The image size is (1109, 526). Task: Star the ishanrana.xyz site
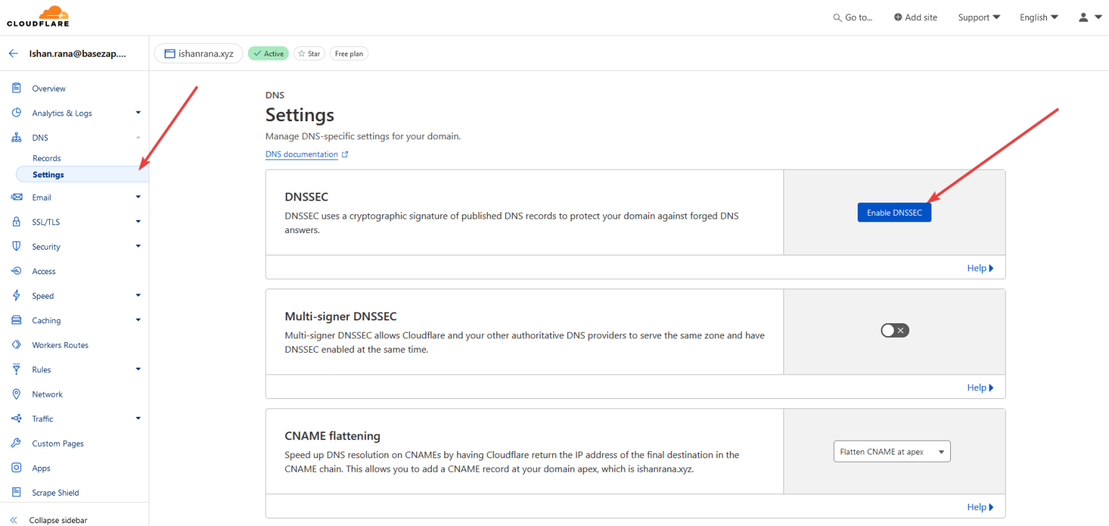(308, 53)
